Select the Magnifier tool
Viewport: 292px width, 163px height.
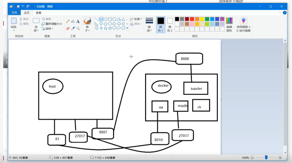click(78, 28)
